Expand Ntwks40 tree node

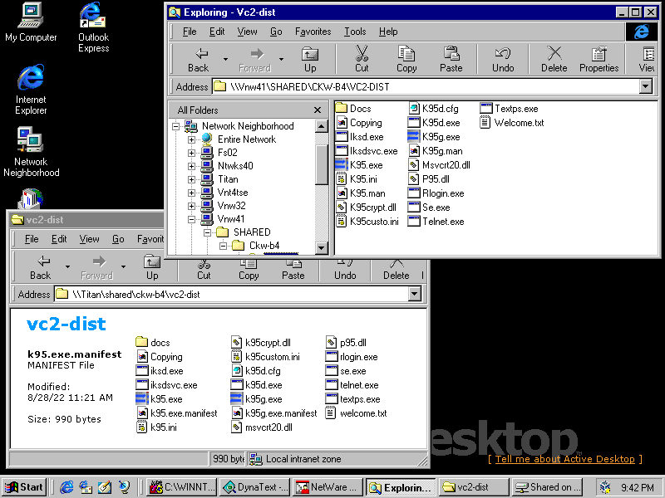191,166
